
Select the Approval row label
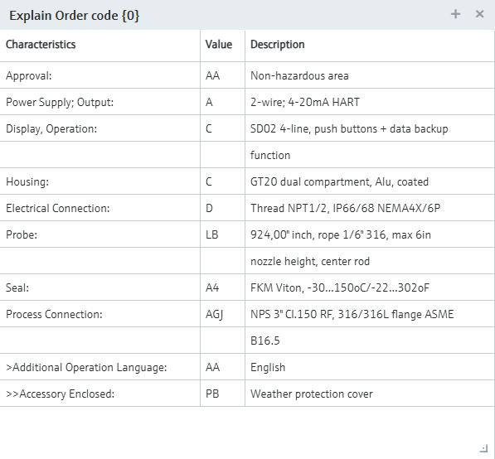point(29,75)
